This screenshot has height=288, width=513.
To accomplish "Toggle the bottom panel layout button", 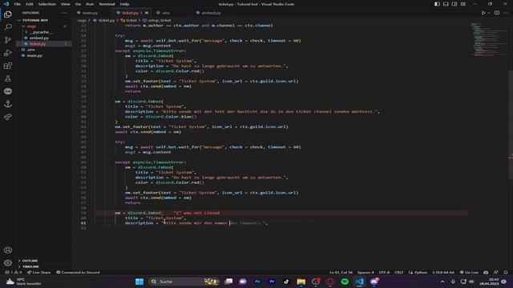I will 446,4.
